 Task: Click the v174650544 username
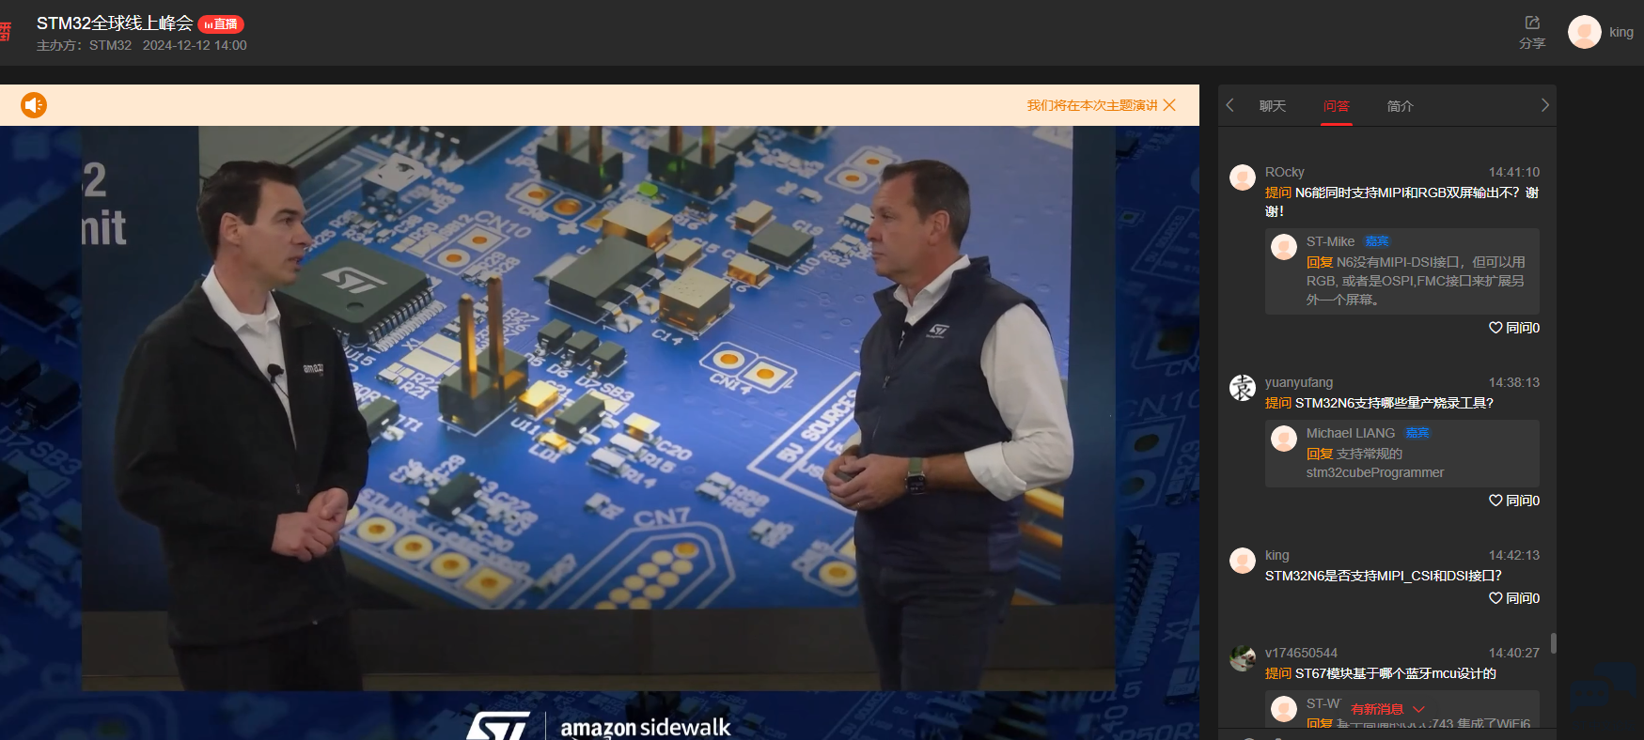pos(1301,653)
